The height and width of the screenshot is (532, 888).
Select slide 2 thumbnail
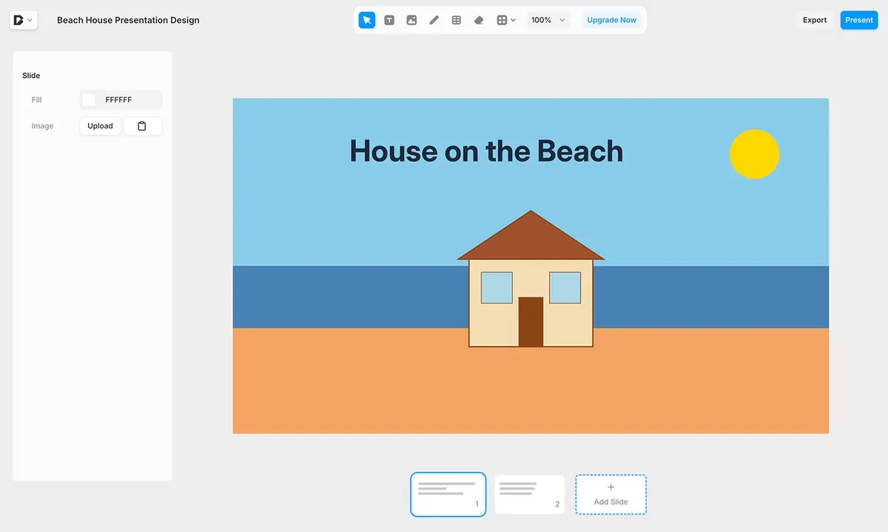point(529,494)
